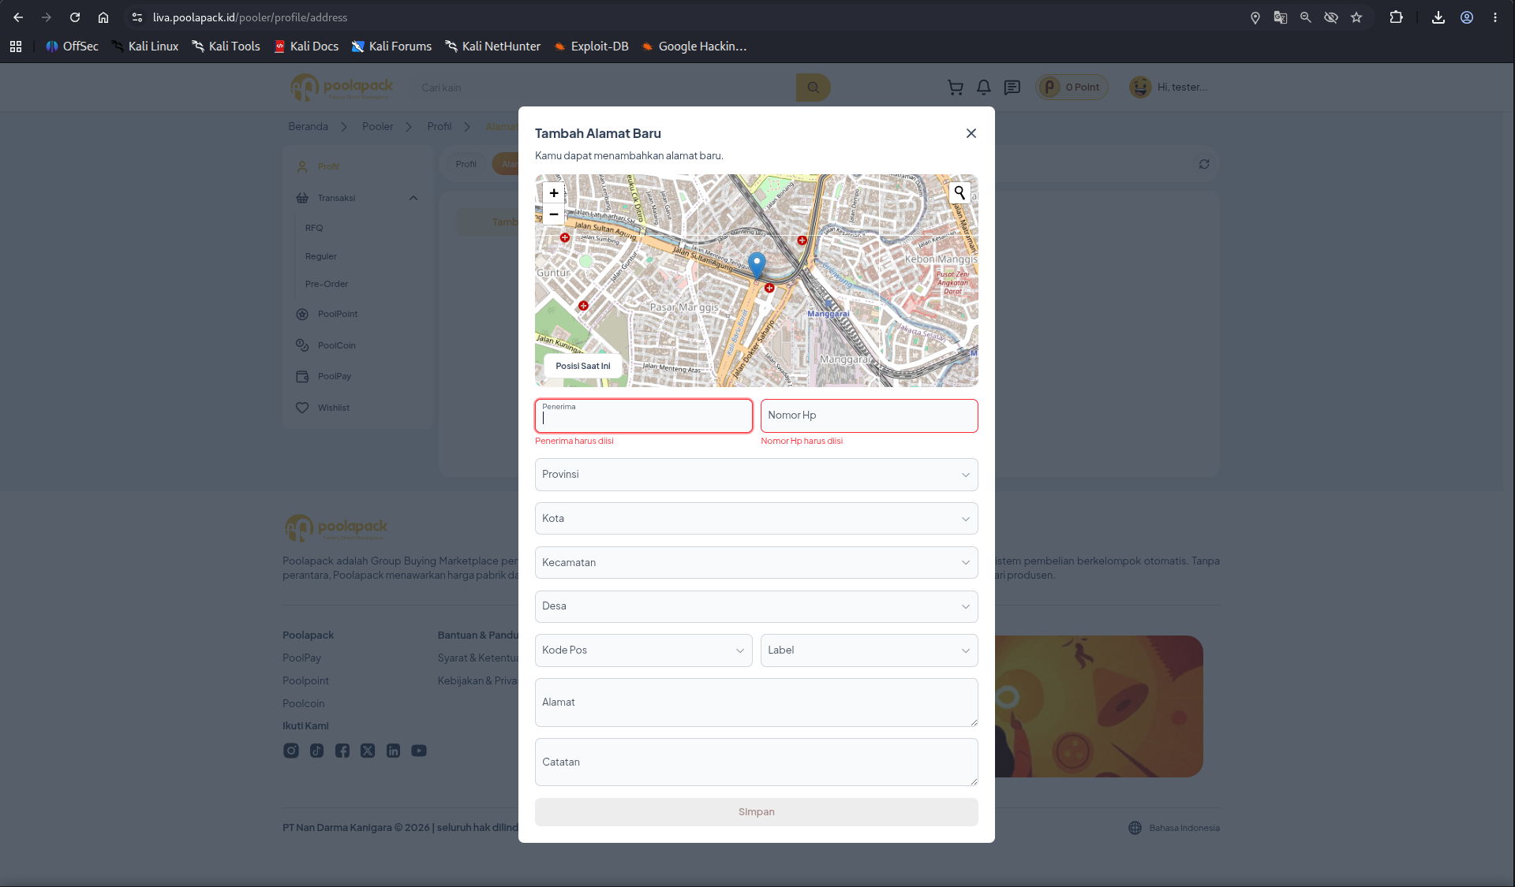Click the Catatan text area
The height and width of the screenshot is (887, 1515).
[757, 762]
